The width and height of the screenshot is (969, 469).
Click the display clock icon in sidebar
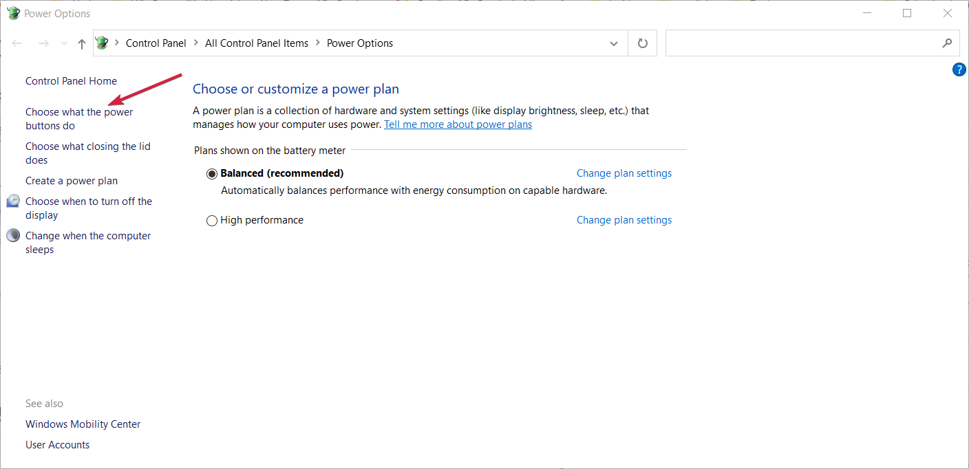tap(13, 201)
